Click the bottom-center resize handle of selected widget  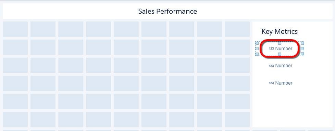(x=280, y=54)
